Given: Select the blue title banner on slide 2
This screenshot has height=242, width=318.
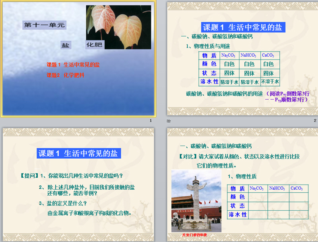Looking at the screenshot, I should click(x=242, y=27).
